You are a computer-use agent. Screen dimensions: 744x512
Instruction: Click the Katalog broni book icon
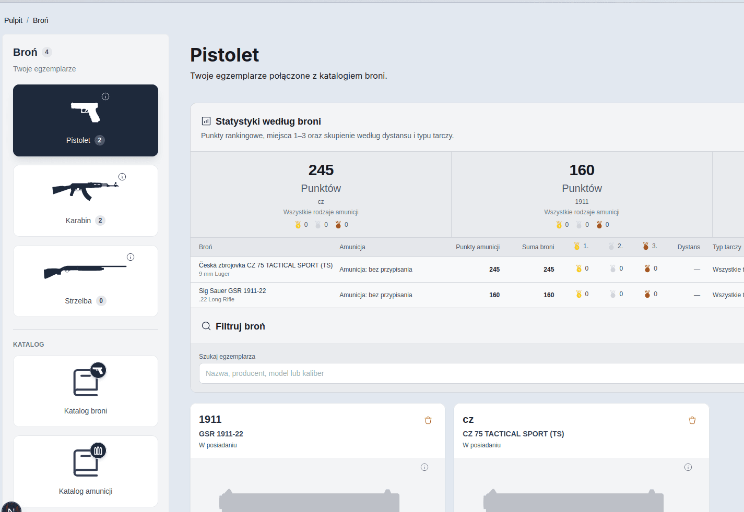click(86, 383)
